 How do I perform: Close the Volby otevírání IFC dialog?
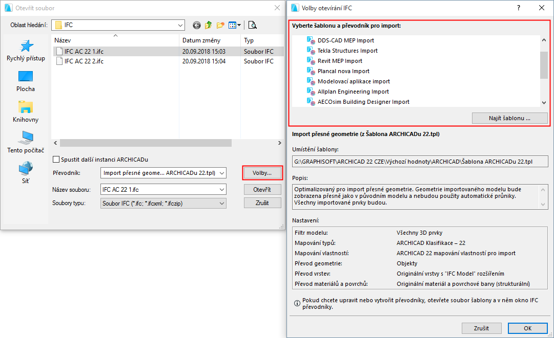click(x=541, y=8)
